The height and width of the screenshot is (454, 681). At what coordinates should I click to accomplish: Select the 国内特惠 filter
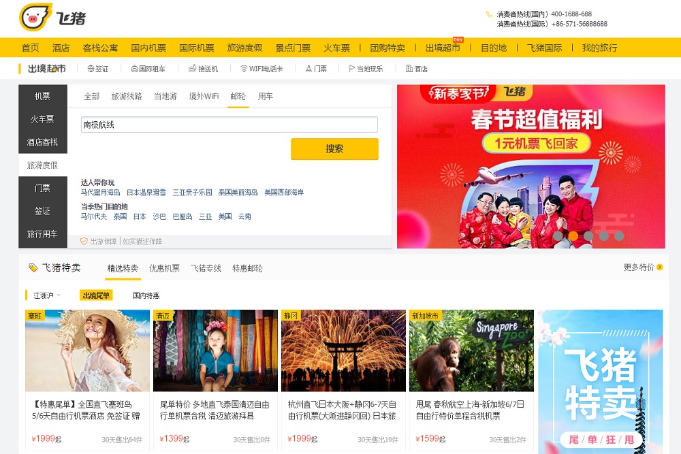(146, 295)
